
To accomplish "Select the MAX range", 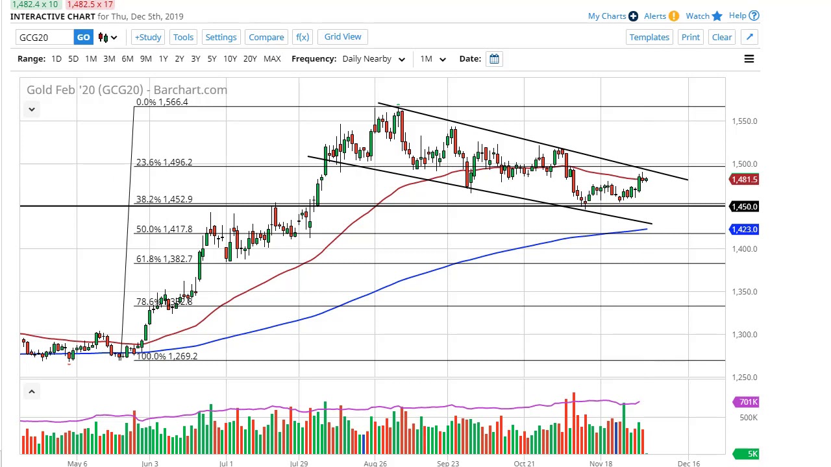I will tap(272, 59).
